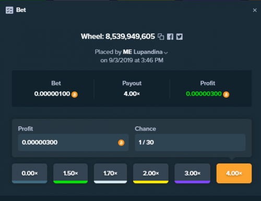The image size is (261, 201).
Task: Expand the ME Lupandina user dropdown
Action: [166, 53]
